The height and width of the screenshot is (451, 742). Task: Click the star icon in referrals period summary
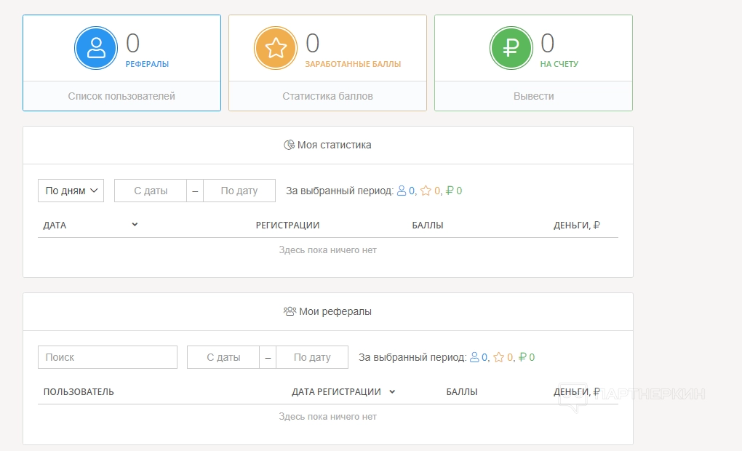click(498, 357)
